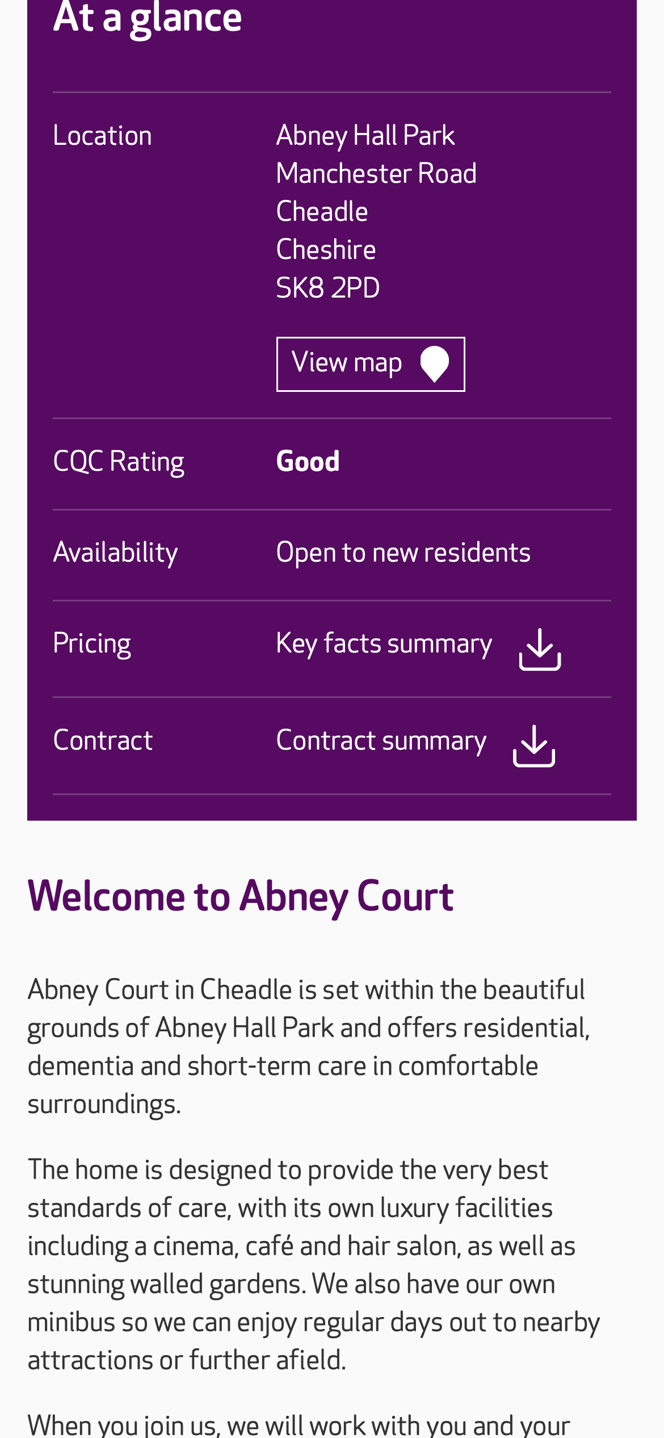The image size is (664, 1438).
Task: Open the Key facts summary link
Action: (384, 644)
